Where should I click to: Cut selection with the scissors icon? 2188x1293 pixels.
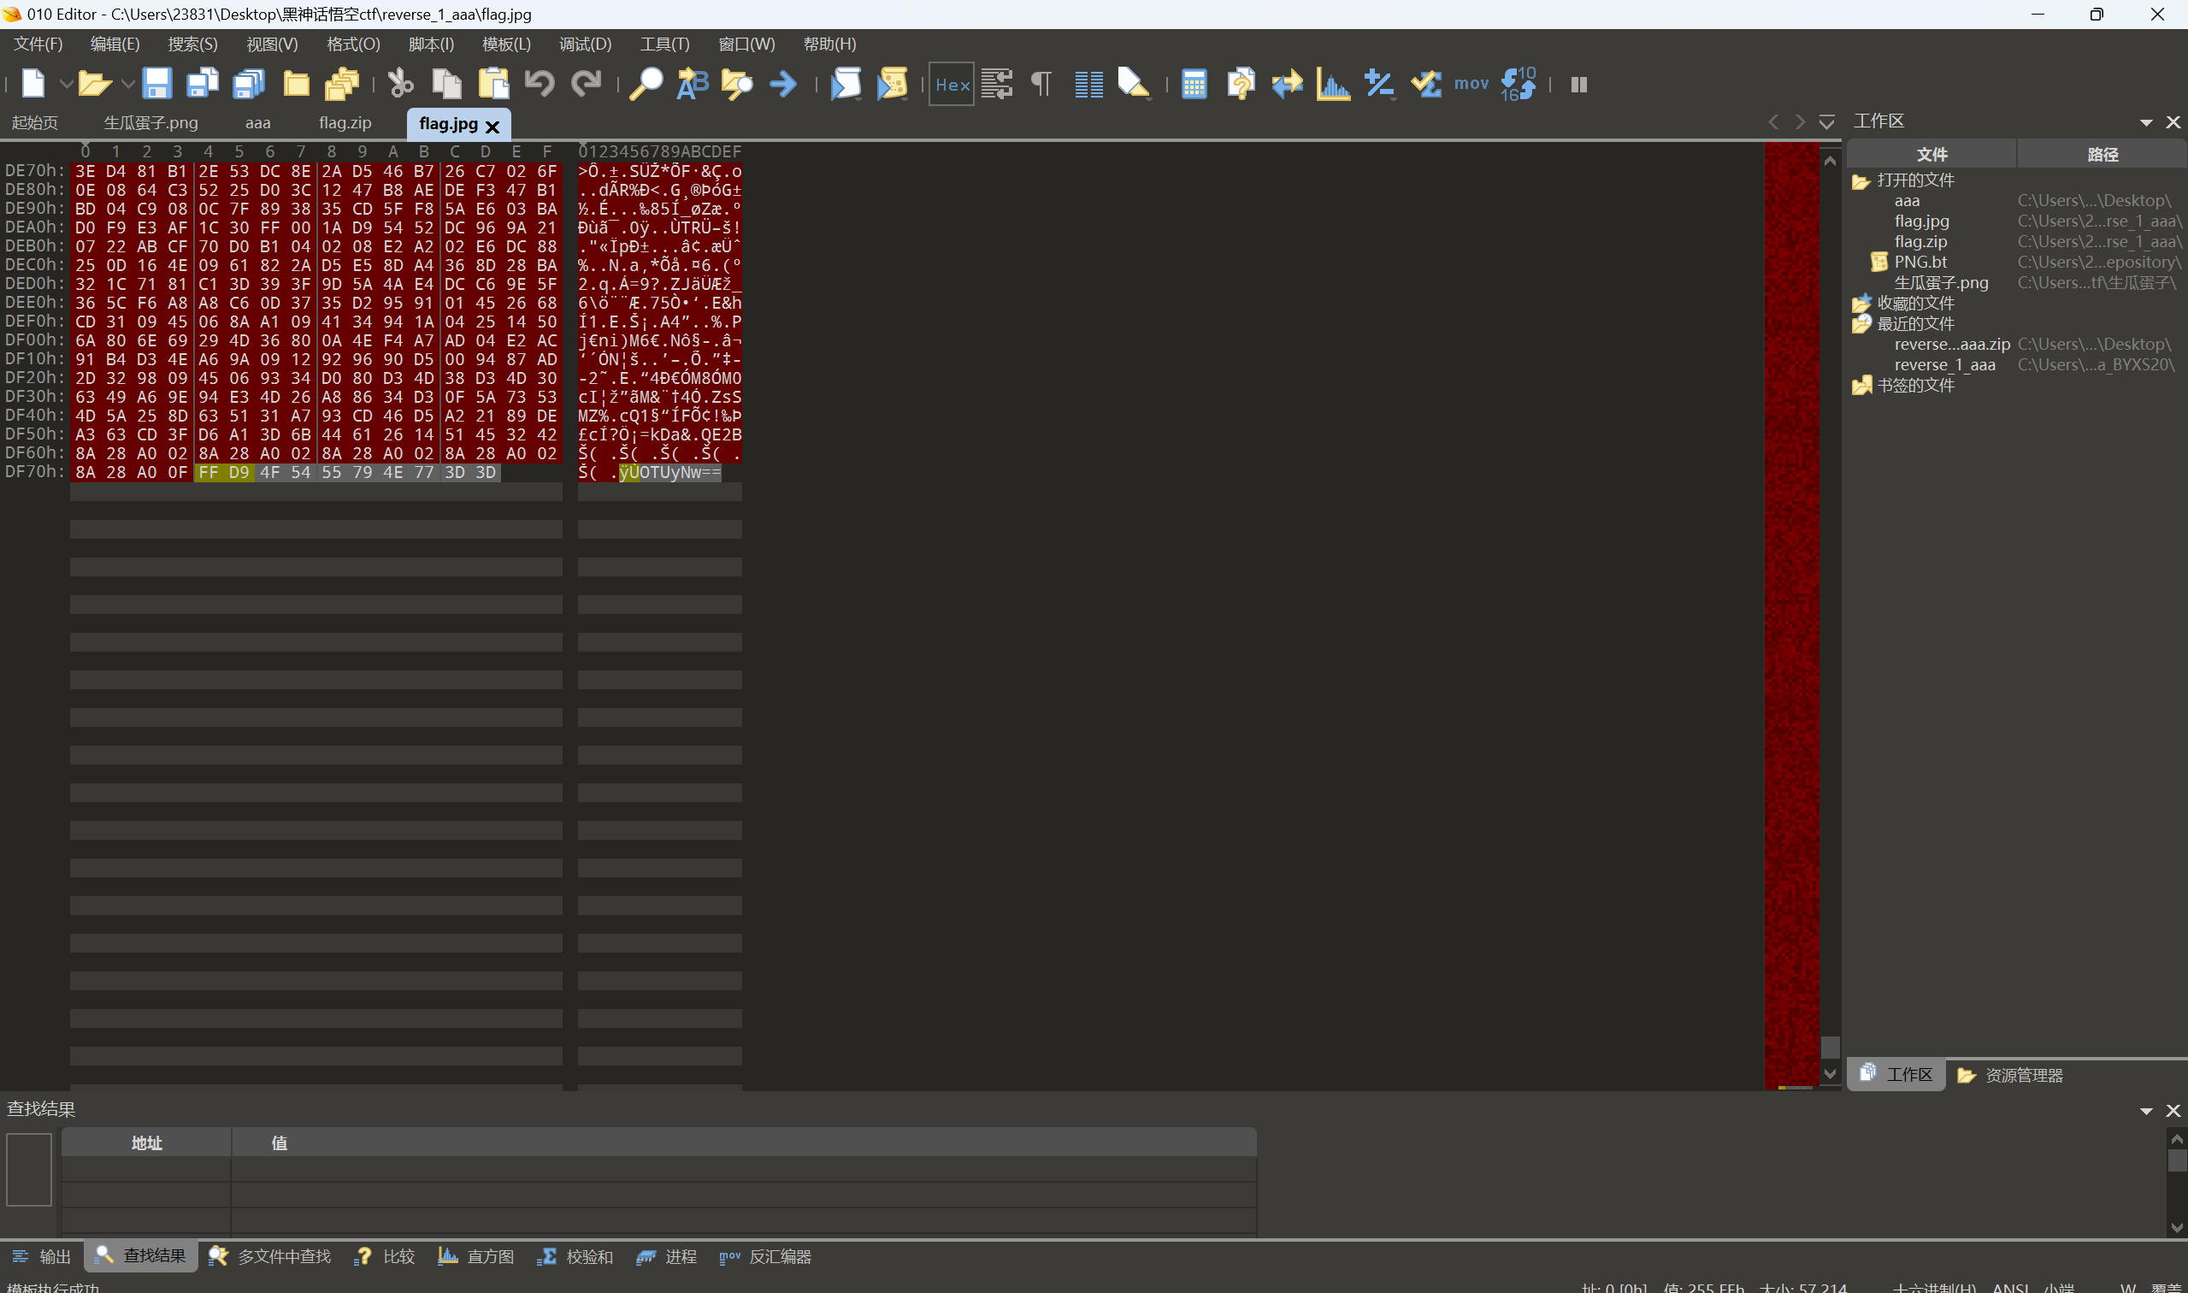pos(401,84)
